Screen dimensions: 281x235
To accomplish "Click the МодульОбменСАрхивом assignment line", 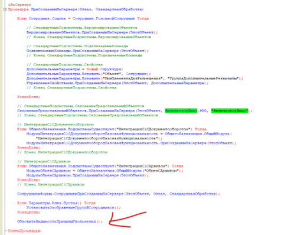I will 104,171.
